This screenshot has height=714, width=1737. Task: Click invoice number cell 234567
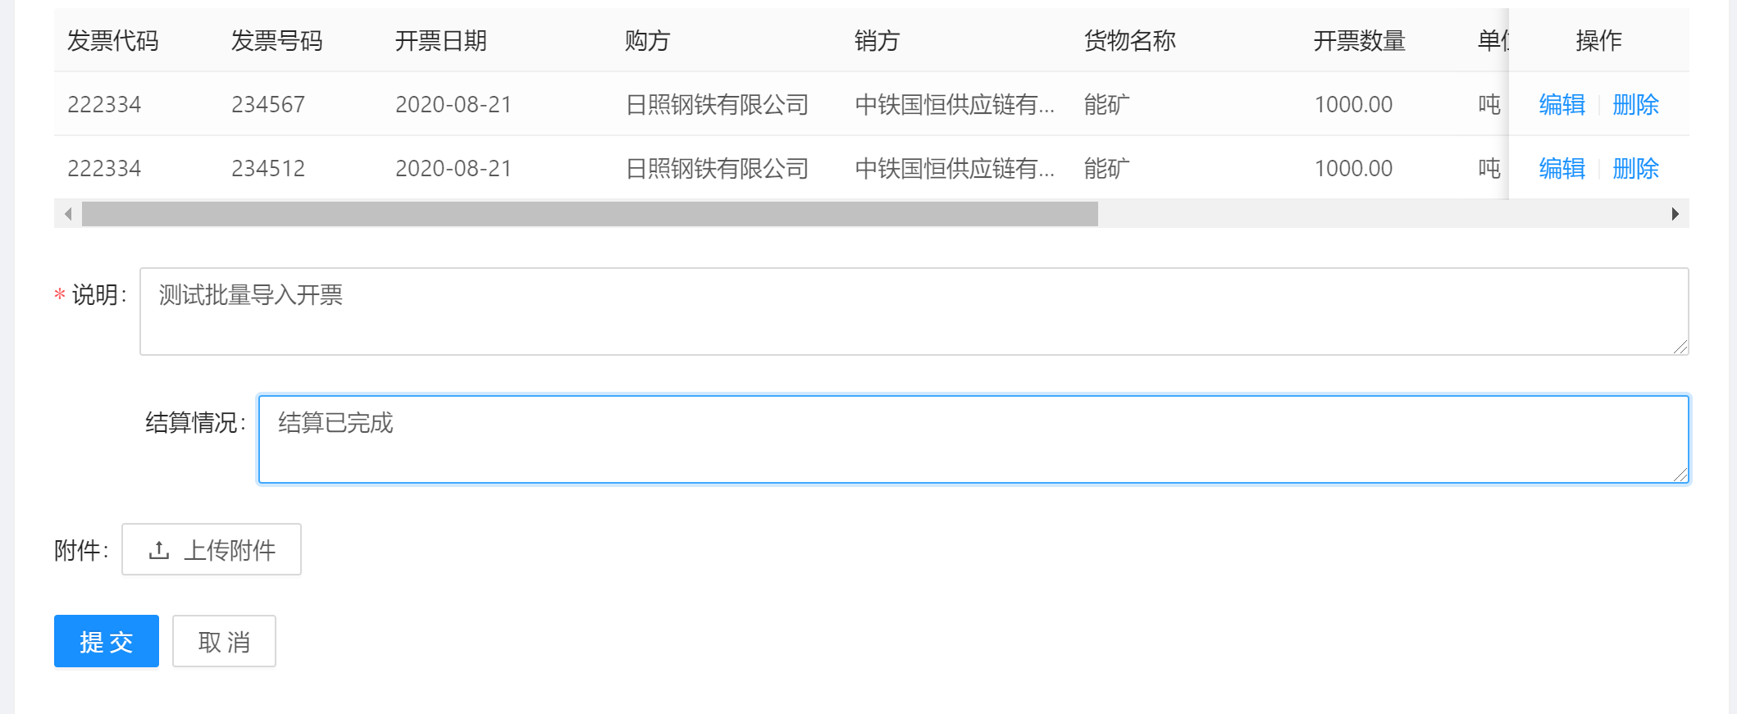pos(268,104)
